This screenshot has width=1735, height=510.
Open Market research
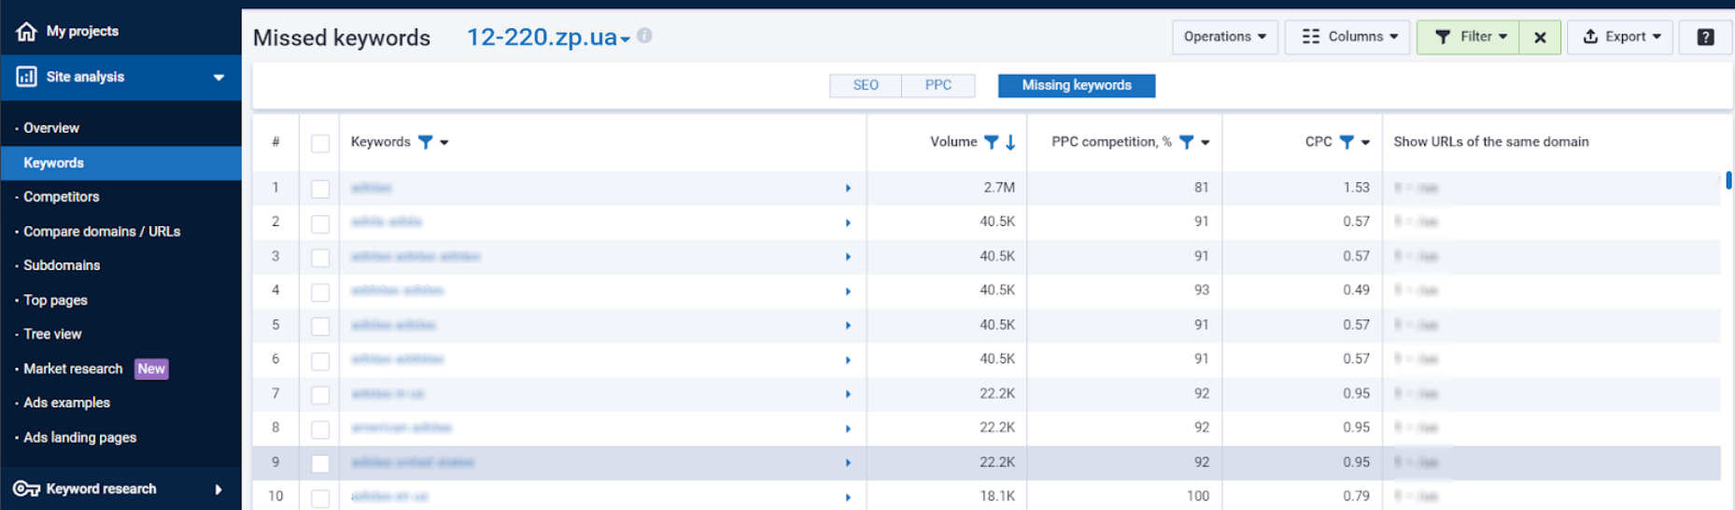pos(73,369)
